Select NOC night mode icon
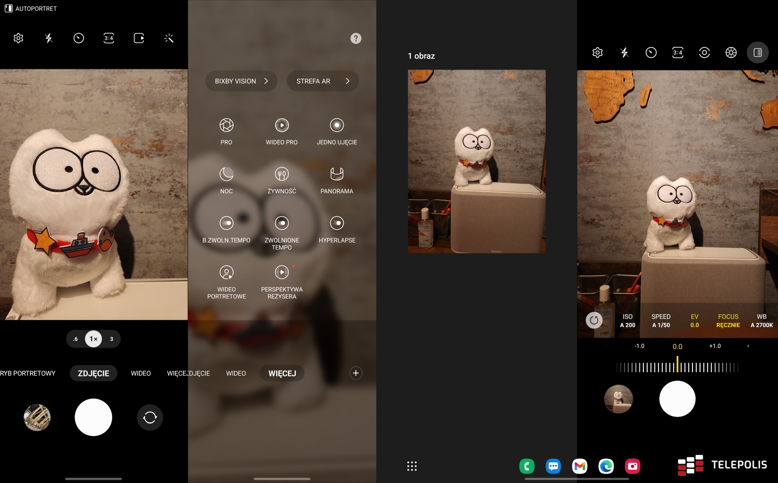Viewport: 778px width, 483px height. (x=226, y=174)
